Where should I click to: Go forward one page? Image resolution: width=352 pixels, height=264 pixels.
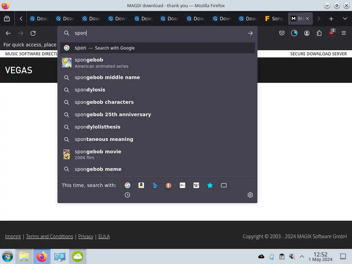point(21,33)
